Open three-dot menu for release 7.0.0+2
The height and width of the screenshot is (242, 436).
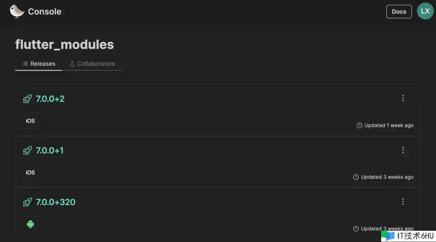(403, 98)
